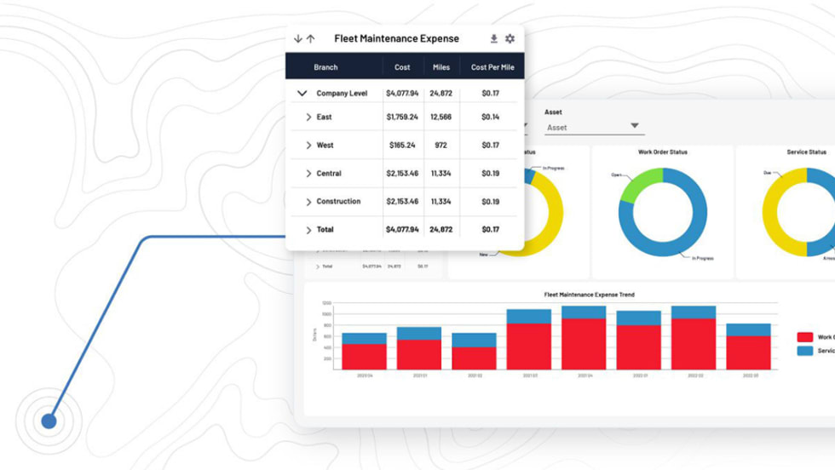Expand the East branch row

point(308,117)
